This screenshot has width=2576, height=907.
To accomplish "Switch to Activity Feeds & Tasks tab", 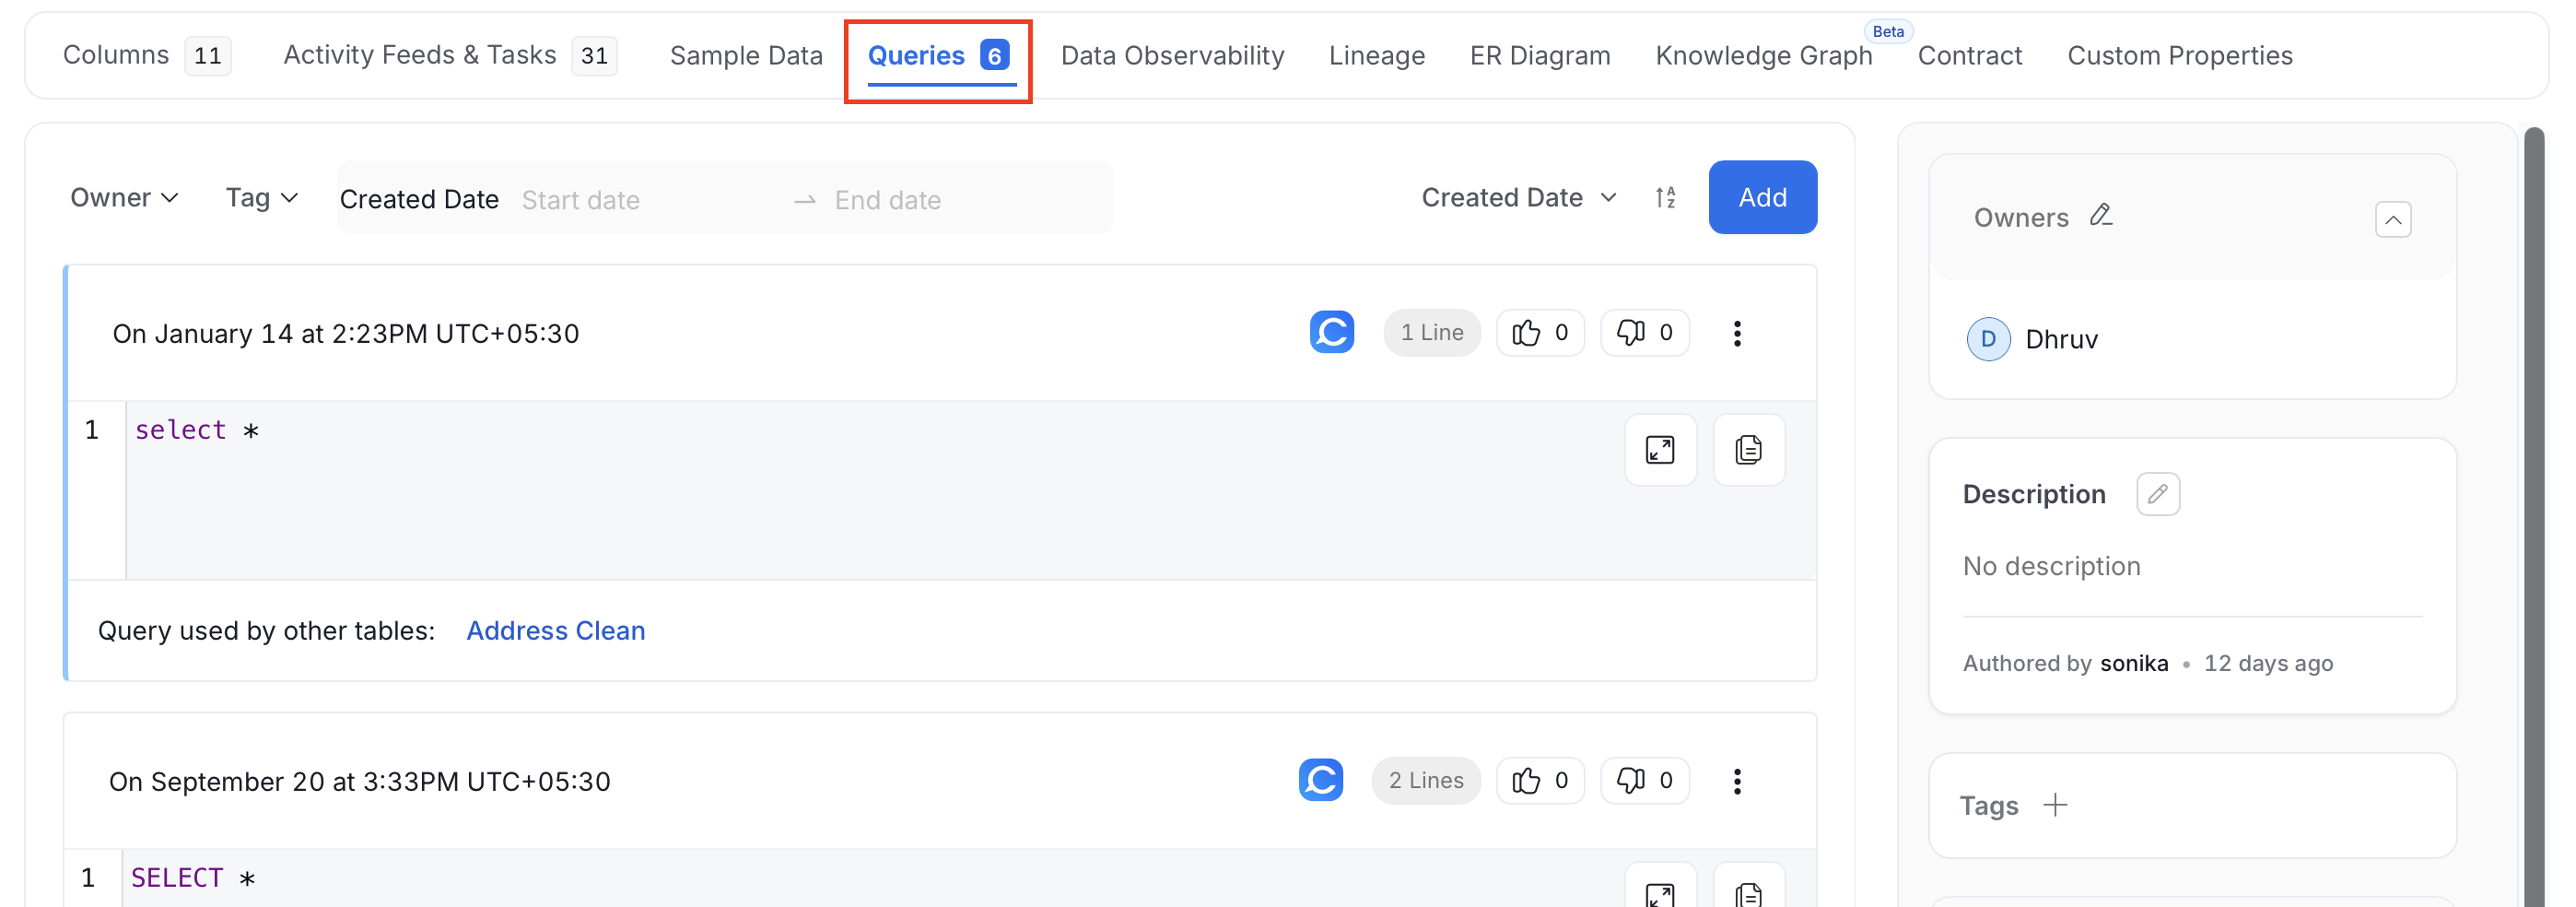I will pos(450,55).
